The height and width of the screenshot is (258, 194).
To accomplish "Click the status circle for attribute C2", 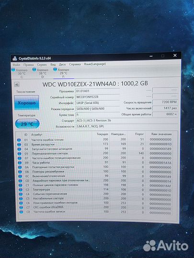I will tap(21, 190).
